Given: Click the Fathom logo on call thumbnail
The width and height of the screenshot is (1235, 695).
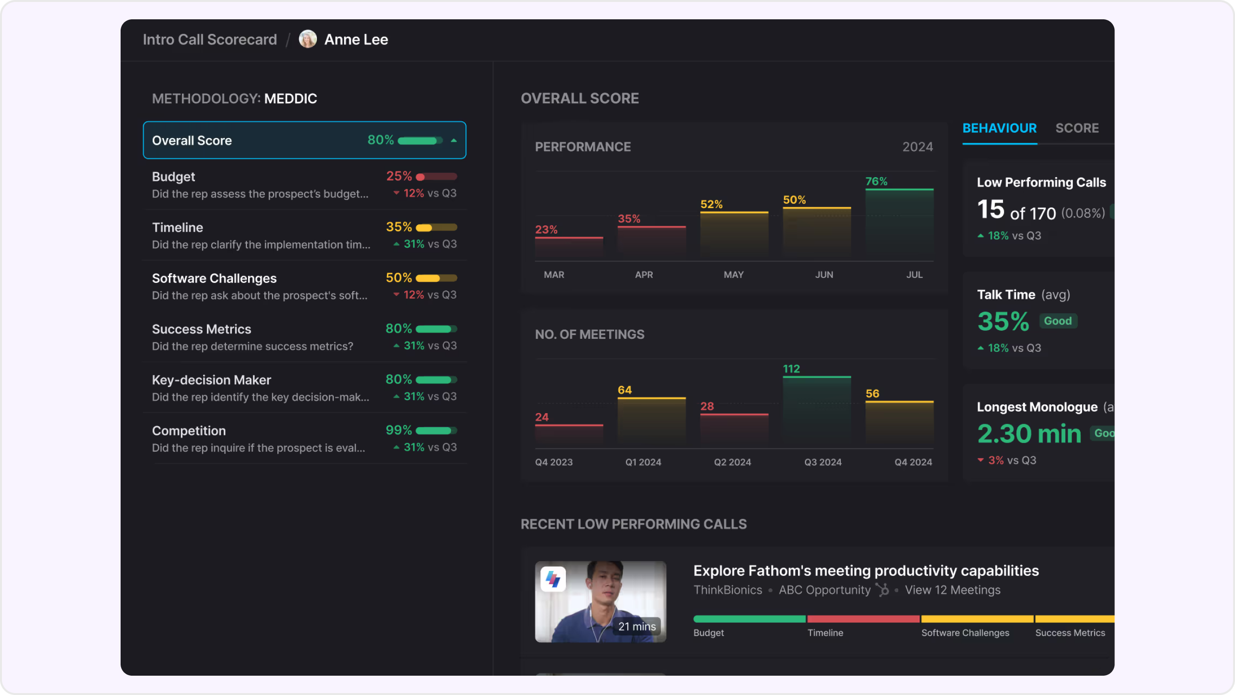Looking at the screenshot, I should 553,579.
